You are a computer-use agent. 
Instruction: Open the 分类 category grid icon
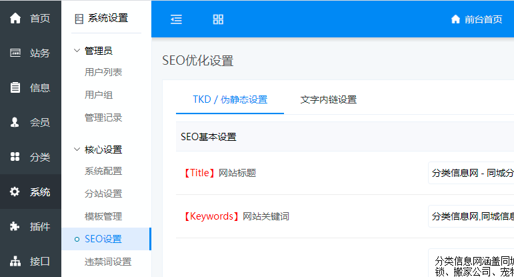coord(15,157)
